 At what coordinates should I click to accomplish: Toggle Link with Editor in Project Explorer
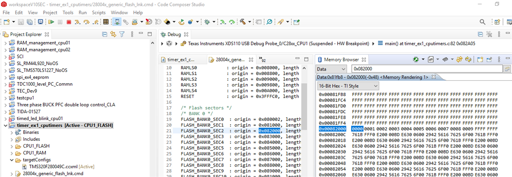113,34
